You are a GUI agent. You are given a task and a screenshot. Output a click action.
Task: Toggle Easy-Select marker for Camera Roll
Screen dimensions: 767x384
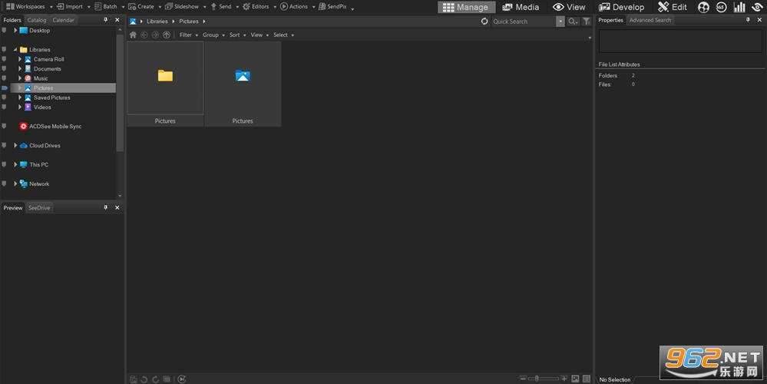(x=5, y=59)
